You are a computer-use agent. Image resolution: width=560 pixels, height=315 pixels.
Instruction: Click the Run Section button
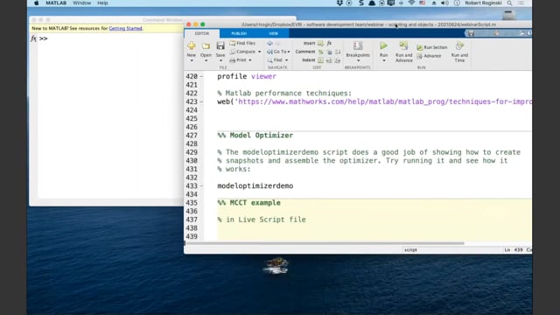click(431, 47)
